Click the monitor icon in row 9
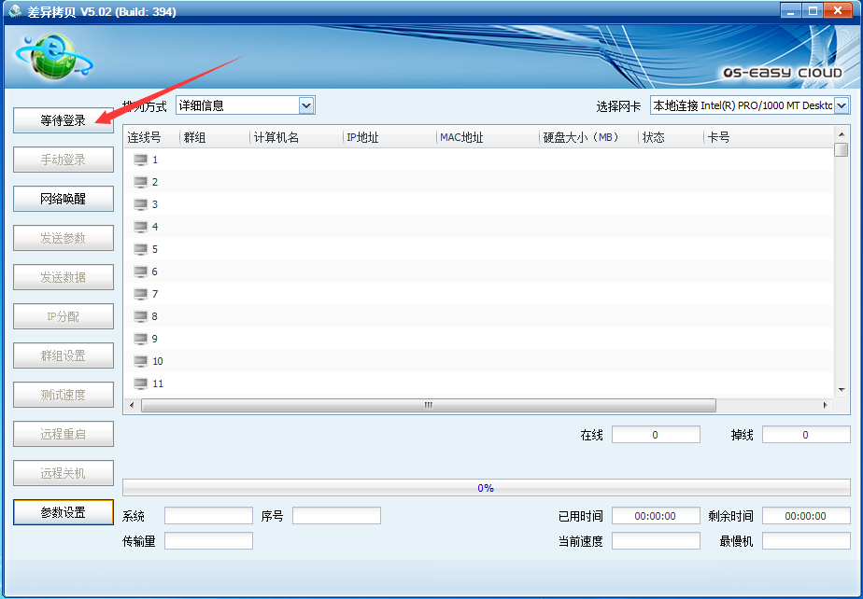Screen dimensions: 863x599 (140, 339)
